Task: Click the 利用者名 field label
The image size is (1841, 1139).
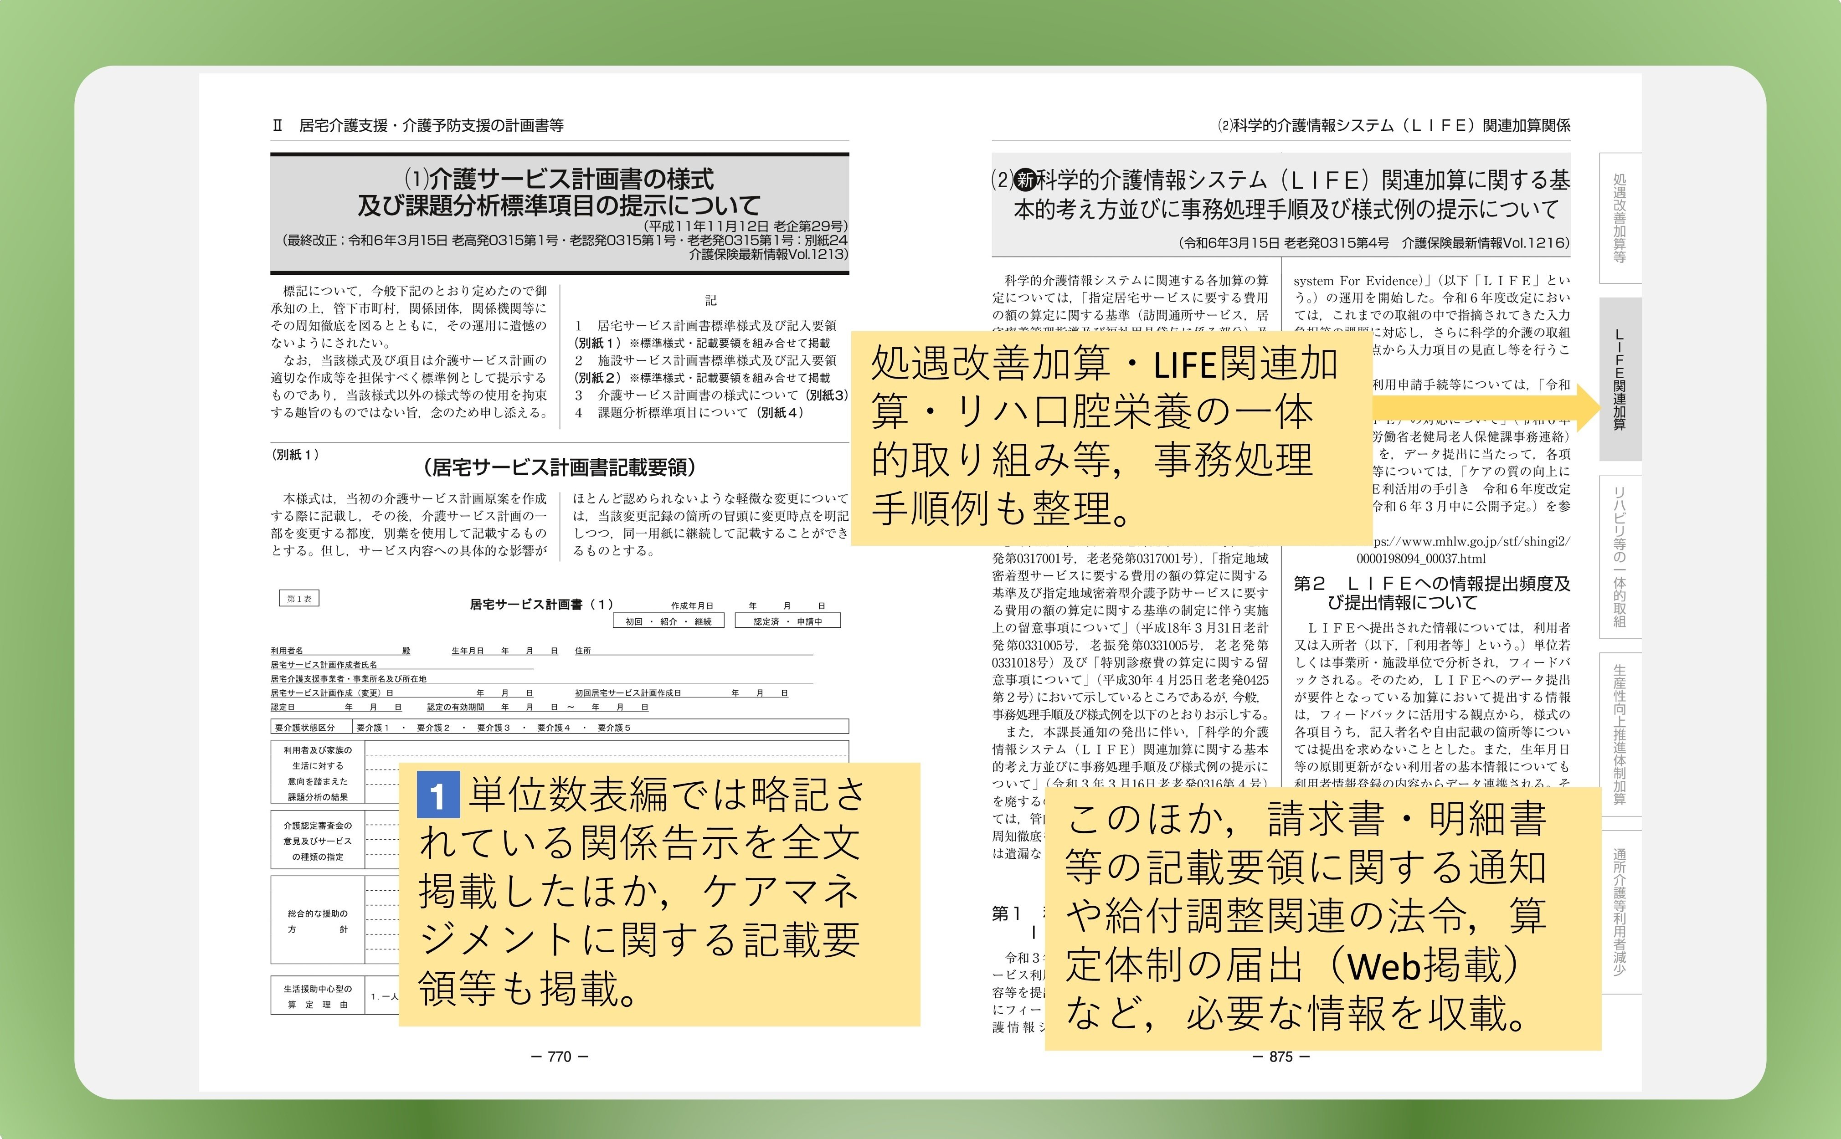Action: tap(287, 651)
